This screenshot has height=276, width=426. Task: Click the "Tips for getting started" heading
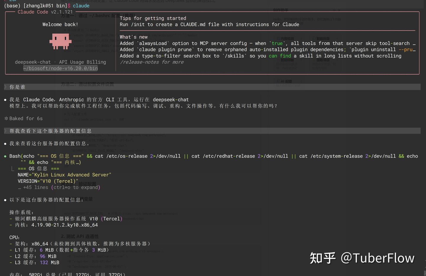[x=153, y=18]
